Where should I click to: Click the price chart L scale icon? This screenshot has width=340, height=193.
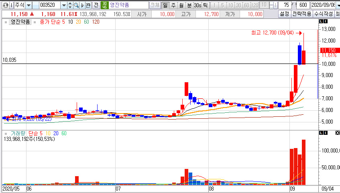click(x=321, y=22)
